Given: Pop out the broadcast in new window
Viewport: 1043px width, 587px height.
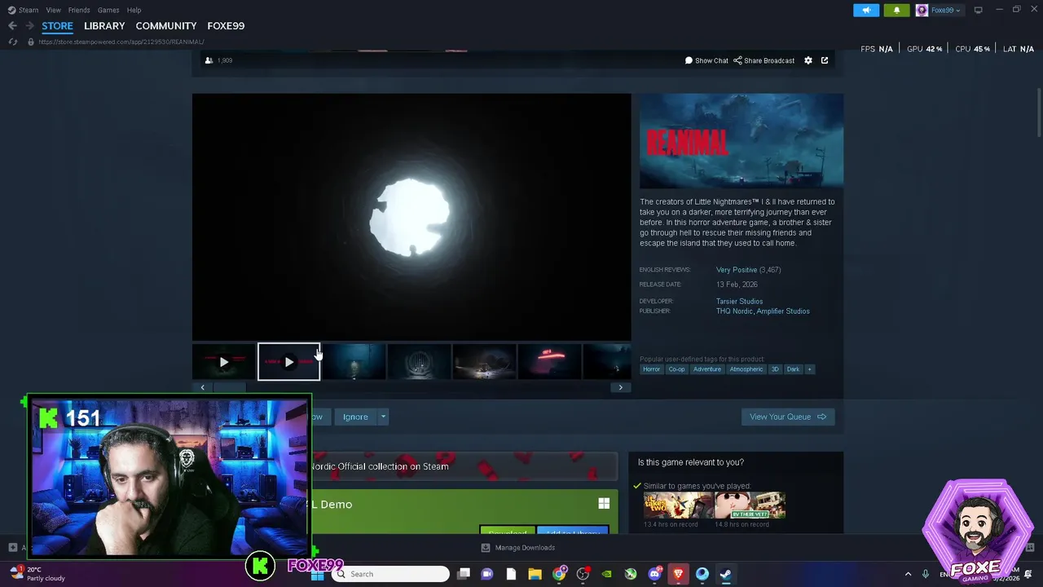Looking at the screenshot, I should [825, 60].
